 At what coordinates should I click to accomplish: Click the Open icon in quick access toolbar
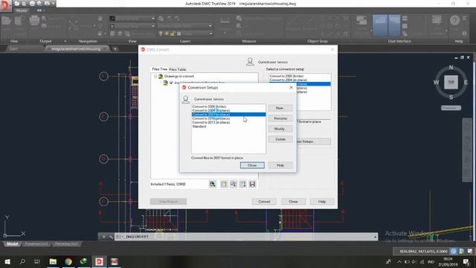click(x=17, y=4)
